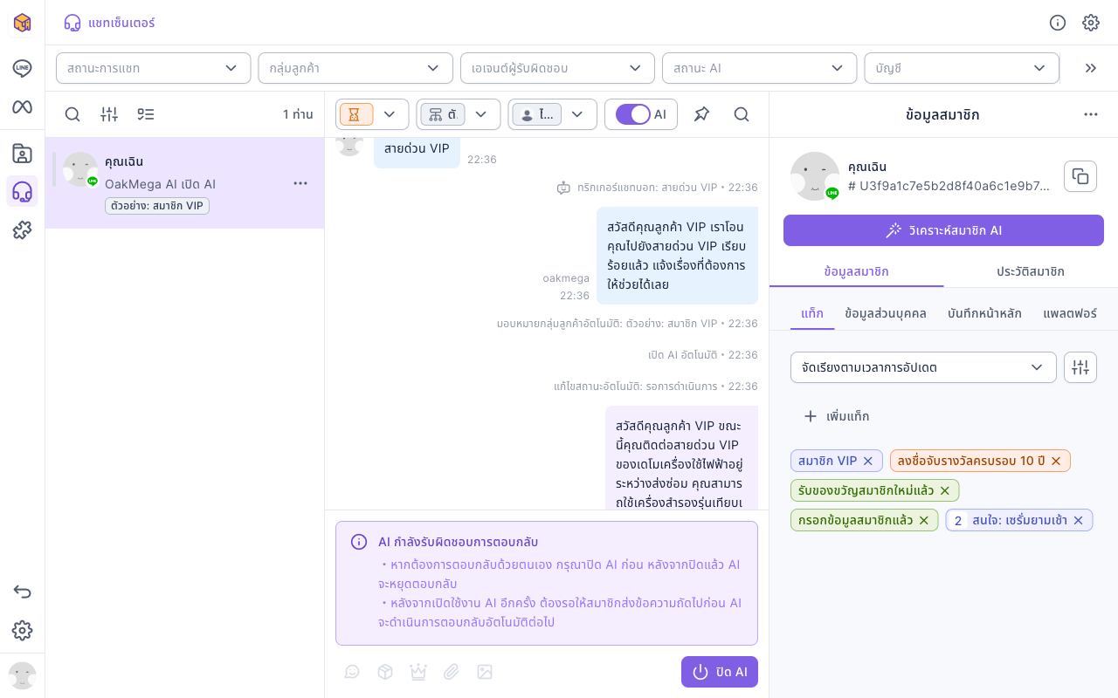Open the puzzle-piece extensions icon
The width and height of the screenshot is (1118, 698).
(22, 230)
